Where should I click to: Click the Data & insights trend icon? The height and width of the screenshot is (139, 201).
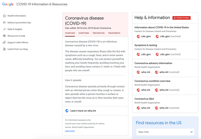pyautogui.click(x=4, y=29)
